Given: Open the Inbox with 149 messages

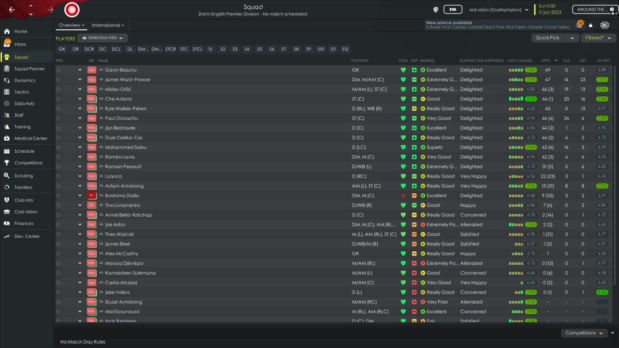Looking at the screenshot, I should [x=7, y=44].
